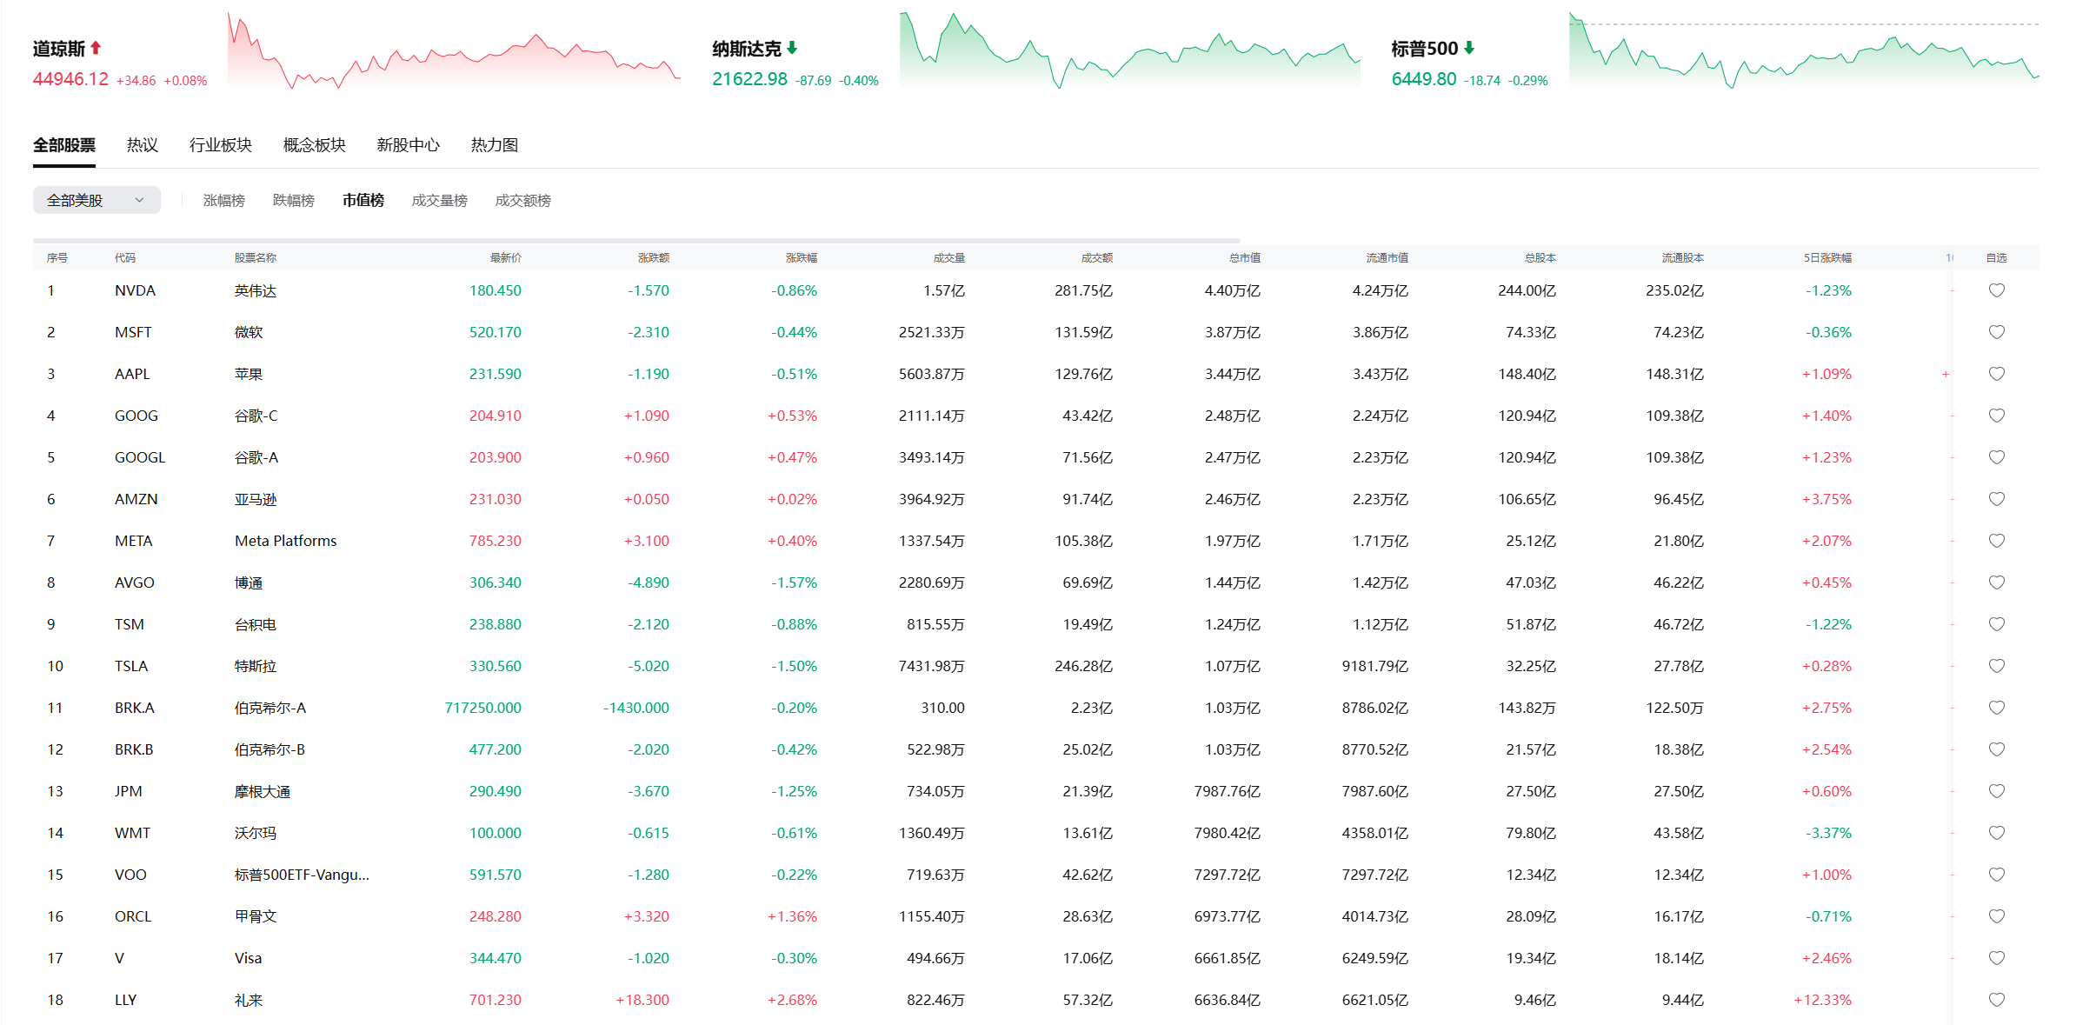
Task: Add GOOGL to favorites heart
Action: 1996,457
